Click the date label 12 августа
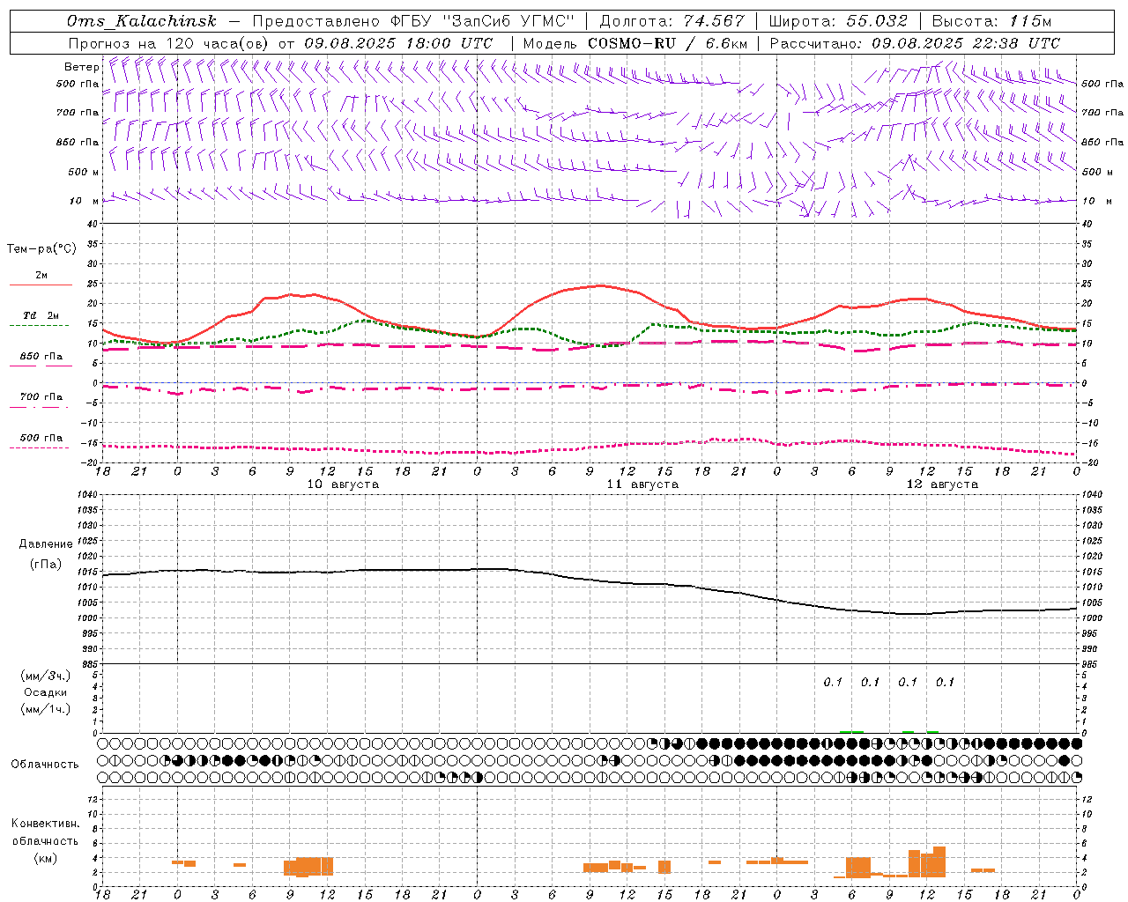 coord(942,484)
